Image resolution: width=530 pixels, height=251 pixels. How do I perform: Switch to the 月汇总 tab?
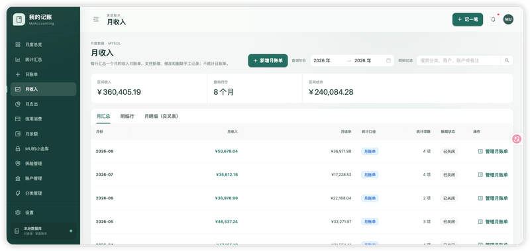pyautogui.click(x=103, y=116)
